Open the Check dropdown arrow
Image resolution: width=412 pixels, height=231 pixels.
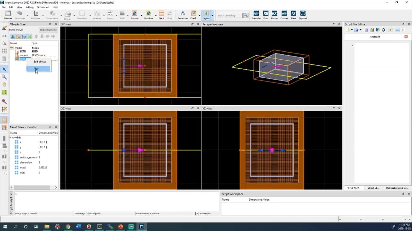(199, 15)
